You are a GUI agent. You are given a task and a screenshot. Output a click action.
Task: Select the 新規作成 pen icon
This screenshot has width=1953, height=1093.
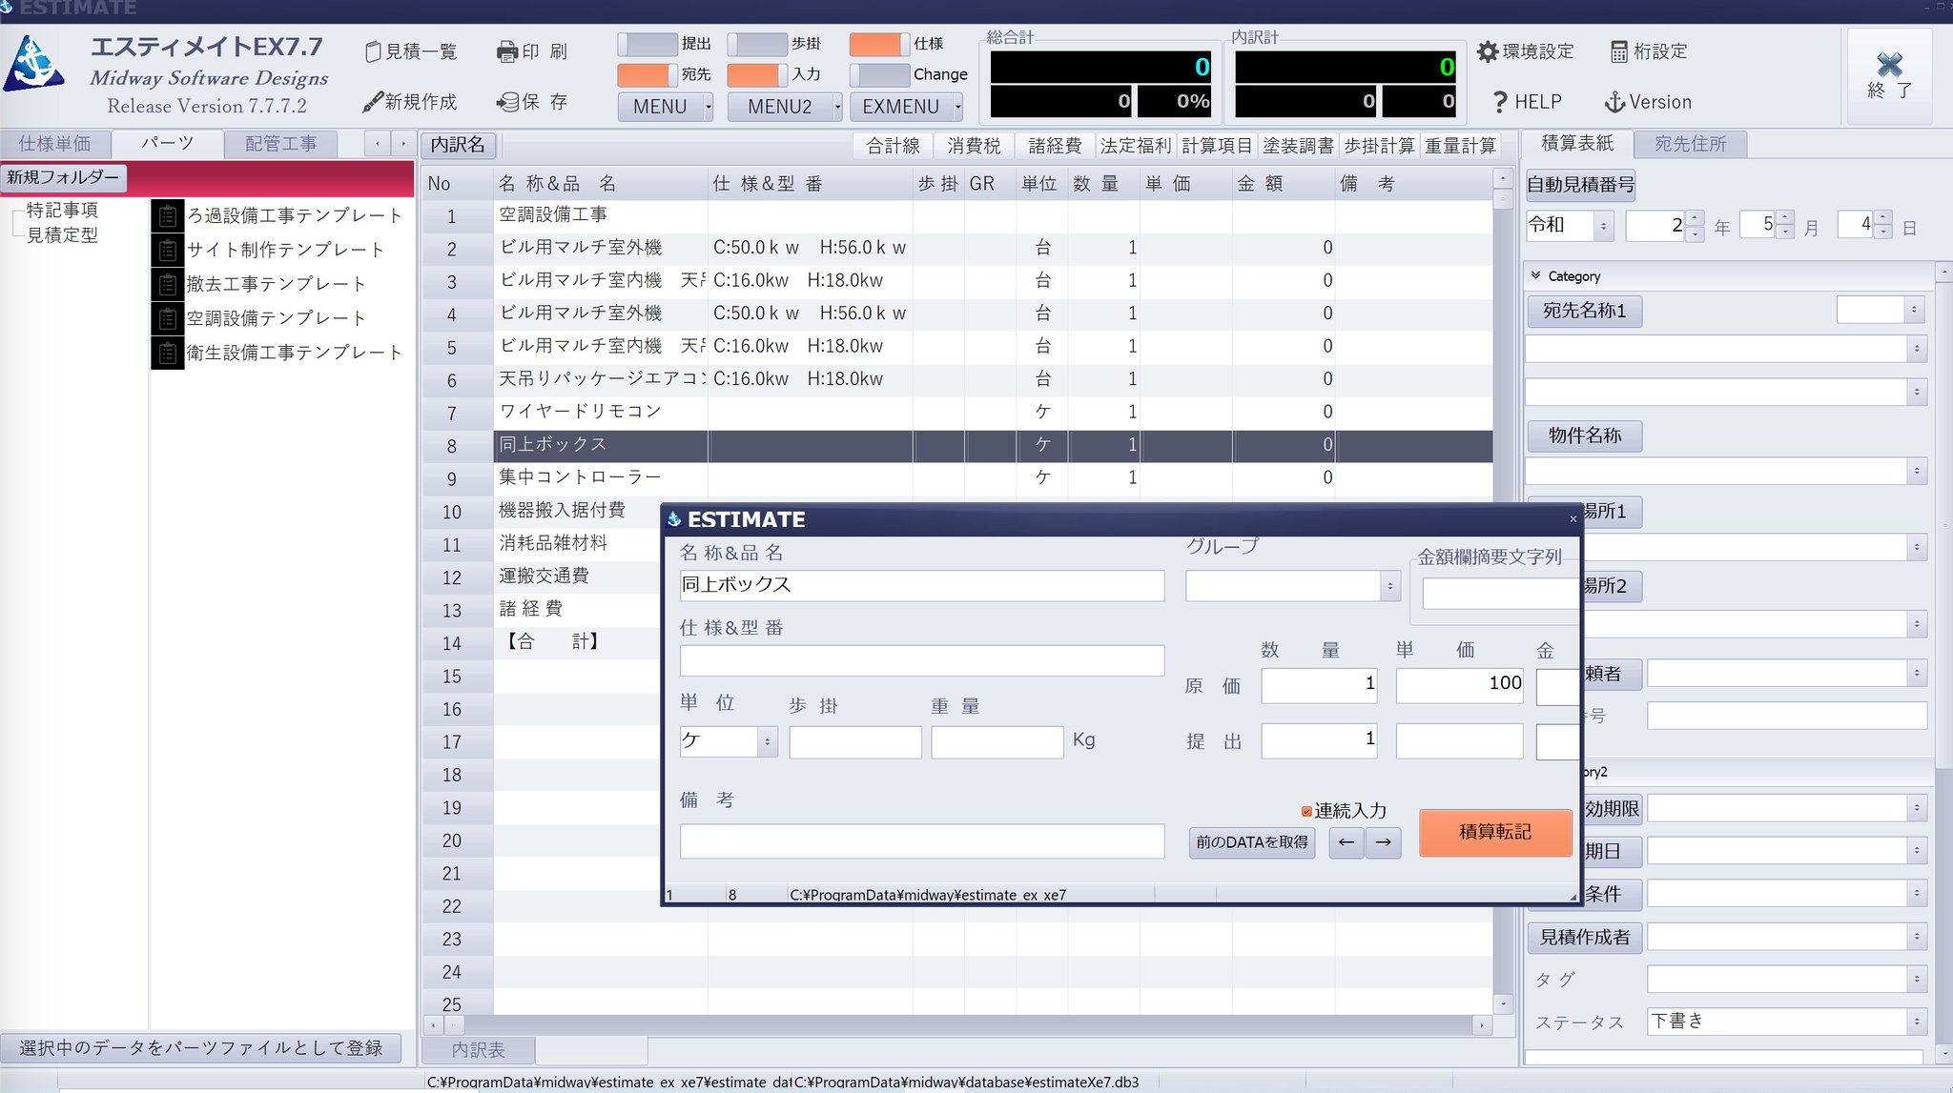pos(374,102)
